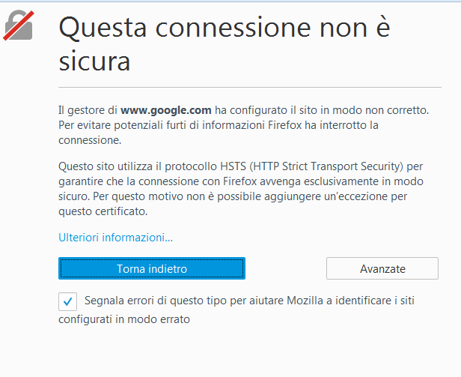Screen dimensions: 461x377
Task: Open the Avanzate options button
Action: (x=382, y=268)
